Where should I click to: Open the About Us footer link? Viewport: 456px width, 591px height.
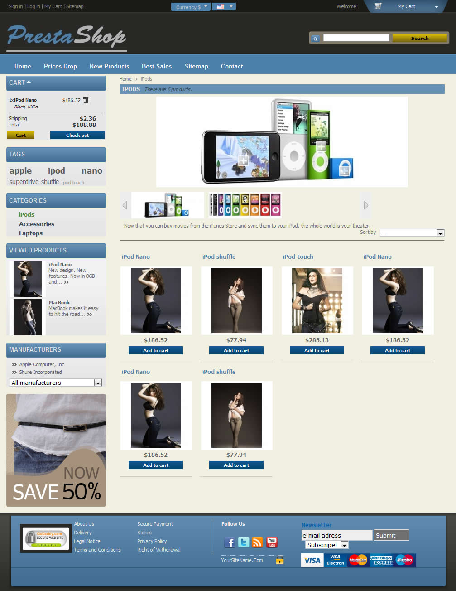(x=84, y=524)
